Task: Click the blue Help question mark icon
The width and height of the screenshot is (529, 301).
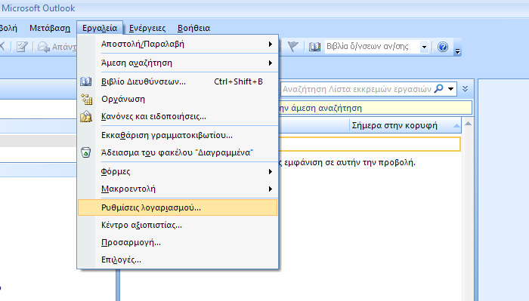Action: pyautogui.click(x=443, y=47)
